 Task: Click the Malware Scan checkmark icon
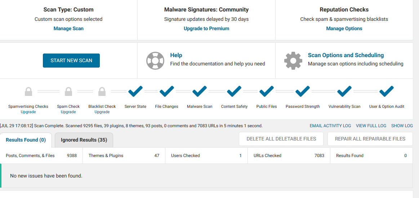200,91
